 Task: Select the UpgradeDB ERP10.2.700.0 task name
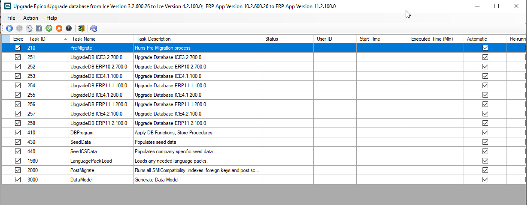100,67
